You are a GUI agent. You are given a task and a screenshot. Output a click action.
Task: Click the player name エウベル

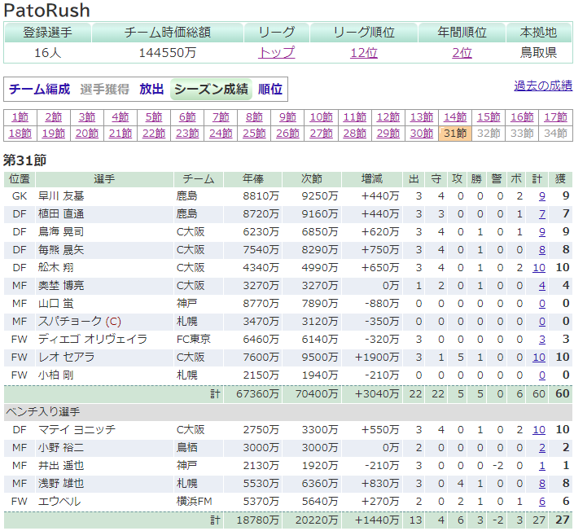click(x=59, y=502)
